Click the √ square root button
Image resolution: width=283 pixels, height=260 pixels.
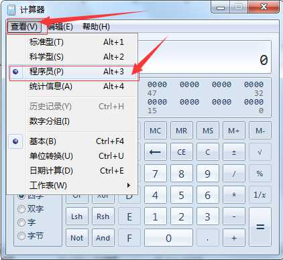click(260, 152)
